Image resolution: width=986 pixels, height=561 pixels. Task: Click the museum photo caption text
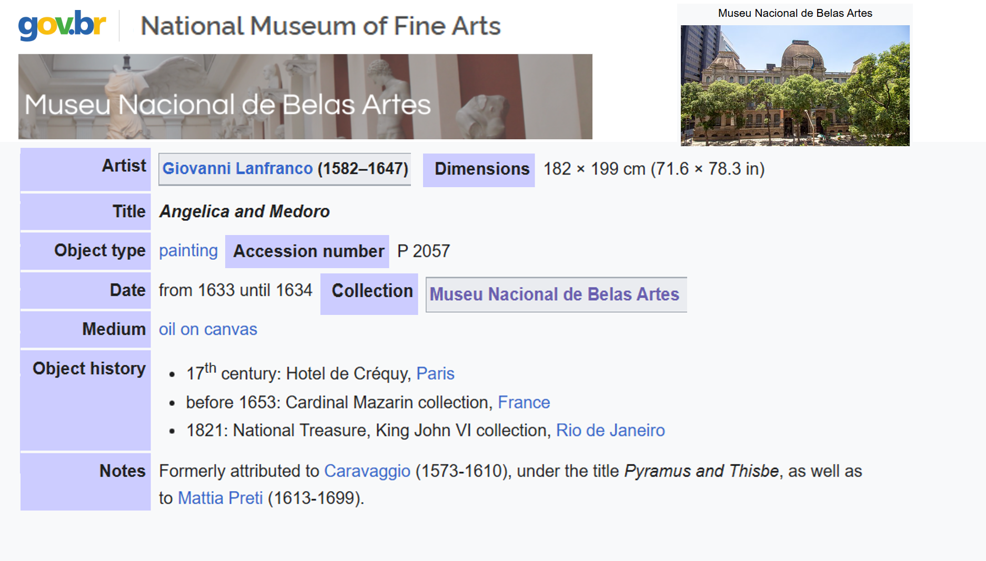794,13
